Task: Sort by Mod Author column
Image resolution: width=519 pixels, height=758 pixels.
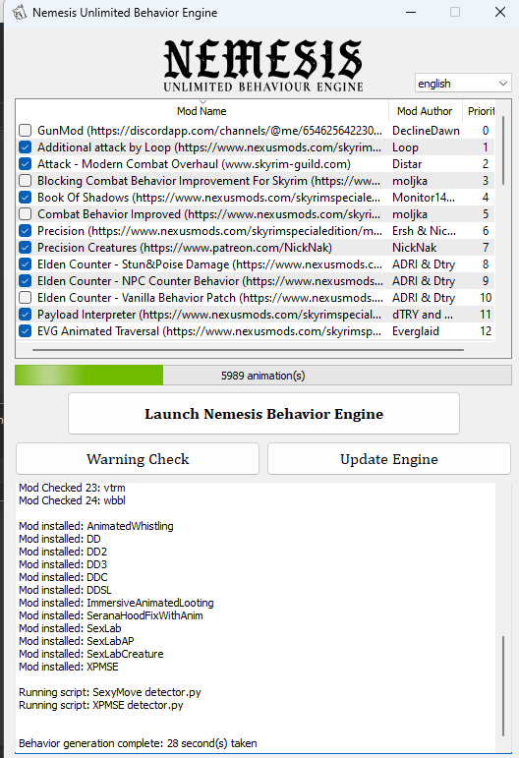Action: 425,111
